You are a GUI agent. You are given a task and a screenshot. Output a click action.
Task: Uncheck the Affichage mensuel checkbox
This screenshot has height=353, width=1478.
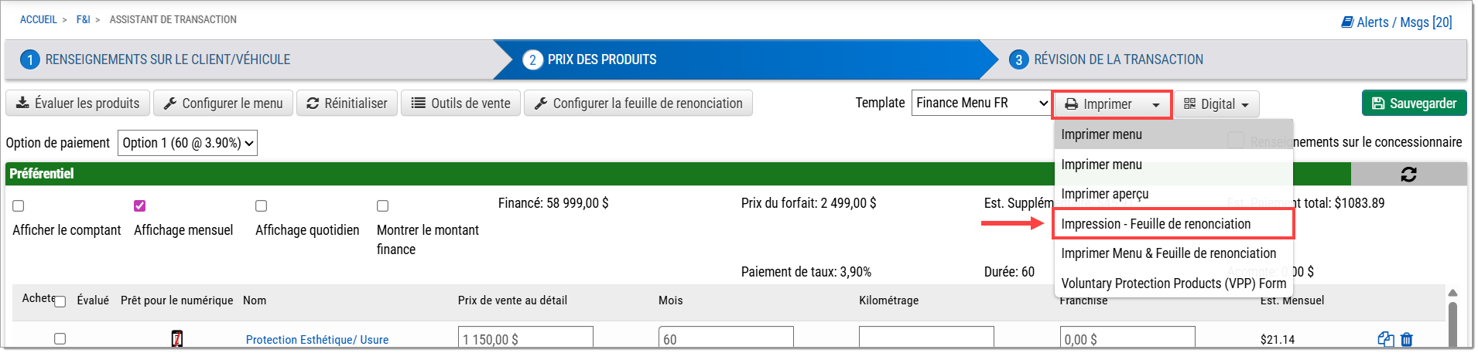pyautogui.click(x=140, y=206)
